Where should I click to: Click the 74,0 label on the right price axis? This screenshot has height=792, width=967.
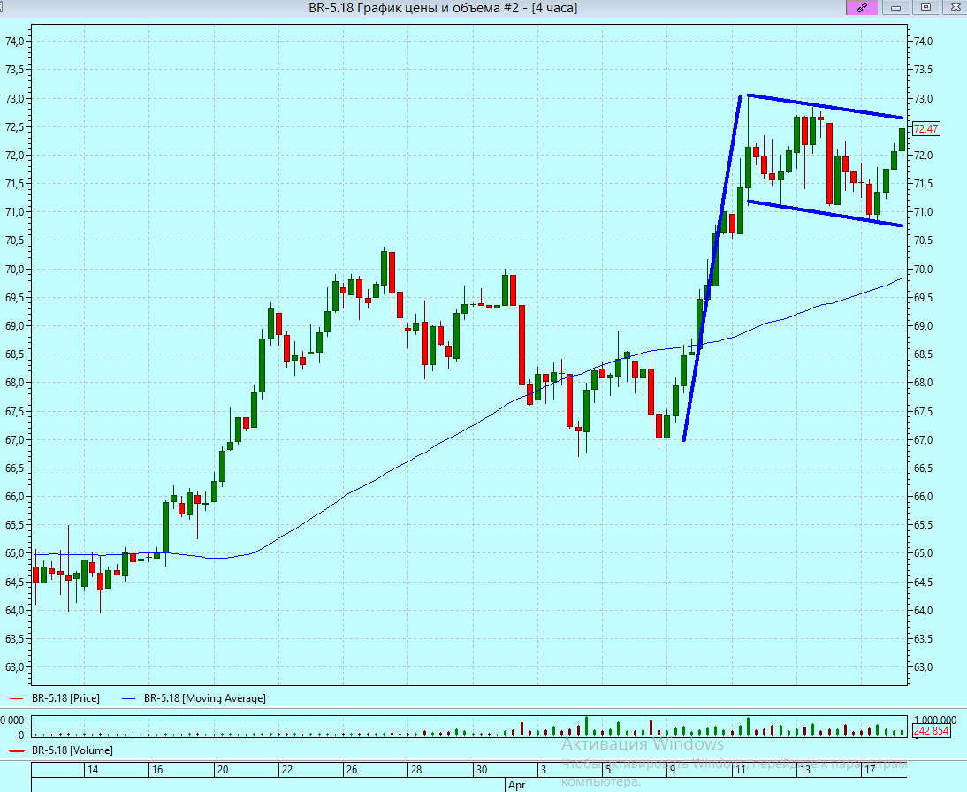pos(923,42)
